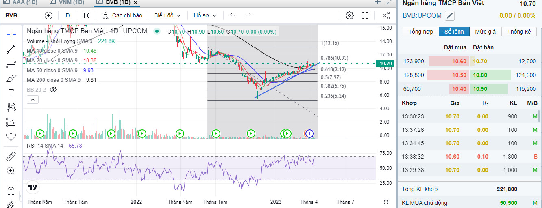Click the rightmost circled marker on the timeline
Image resolution: width=542 pixels, height=208 pixels.
click(x=310, y=133)
